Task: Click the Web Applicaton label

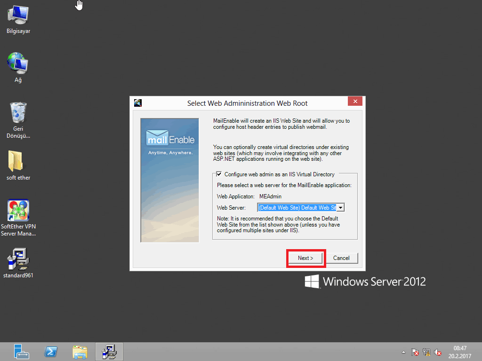Action: pos(235,196)
